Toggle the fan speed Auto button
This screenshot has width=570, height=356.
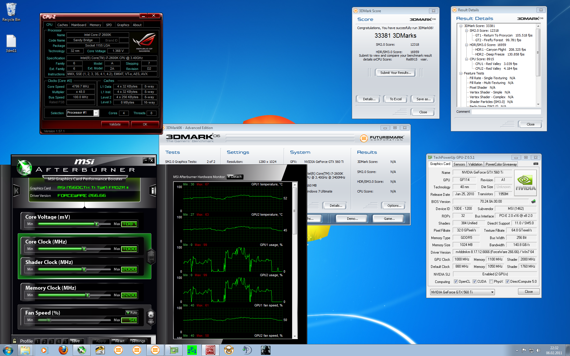coord(132,313)
